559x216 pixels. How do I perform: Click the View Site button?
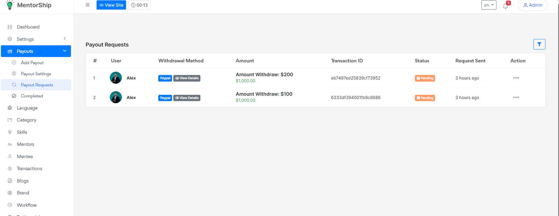coord(111,5)
